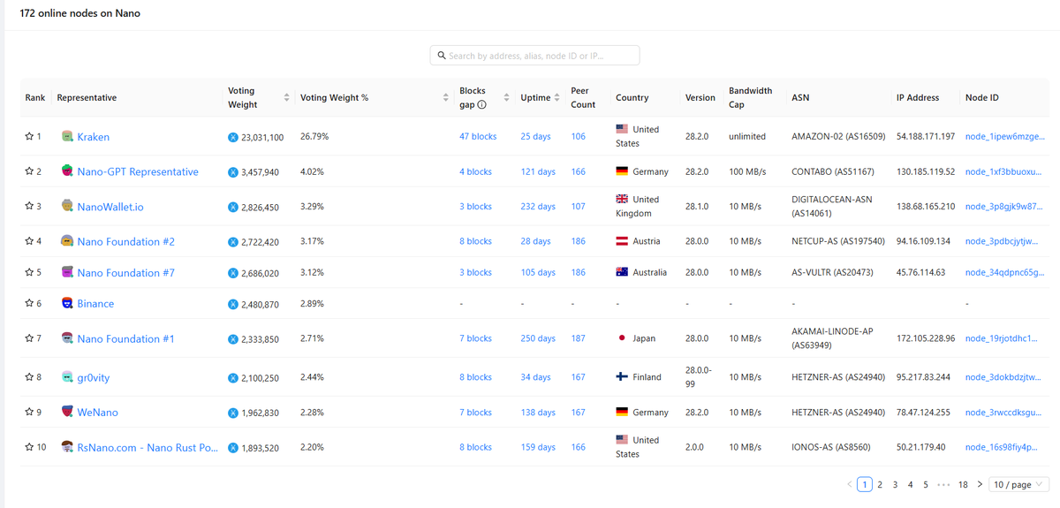
Task: Jump to page 18
Action: point(963,484)
